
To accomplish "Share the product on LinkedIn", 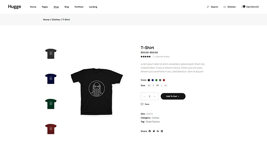I will click(x=158, y=131).
